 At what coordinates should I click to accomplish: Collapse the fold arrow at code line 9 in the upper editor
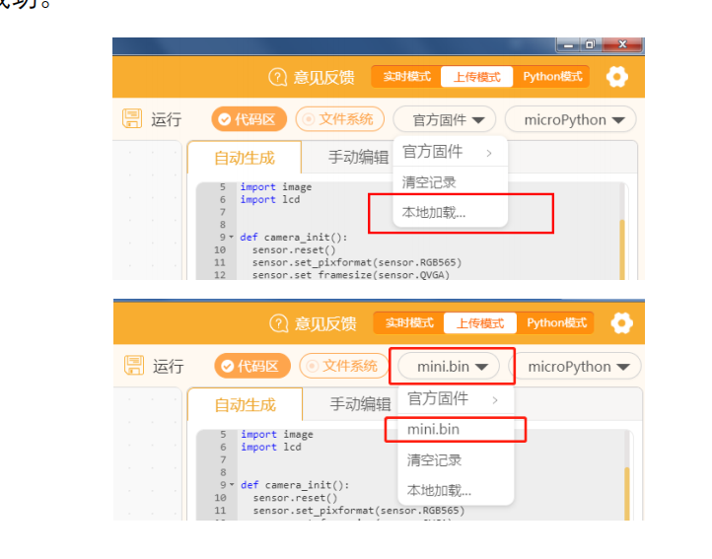pyautogui.click(x=231, y=238)
